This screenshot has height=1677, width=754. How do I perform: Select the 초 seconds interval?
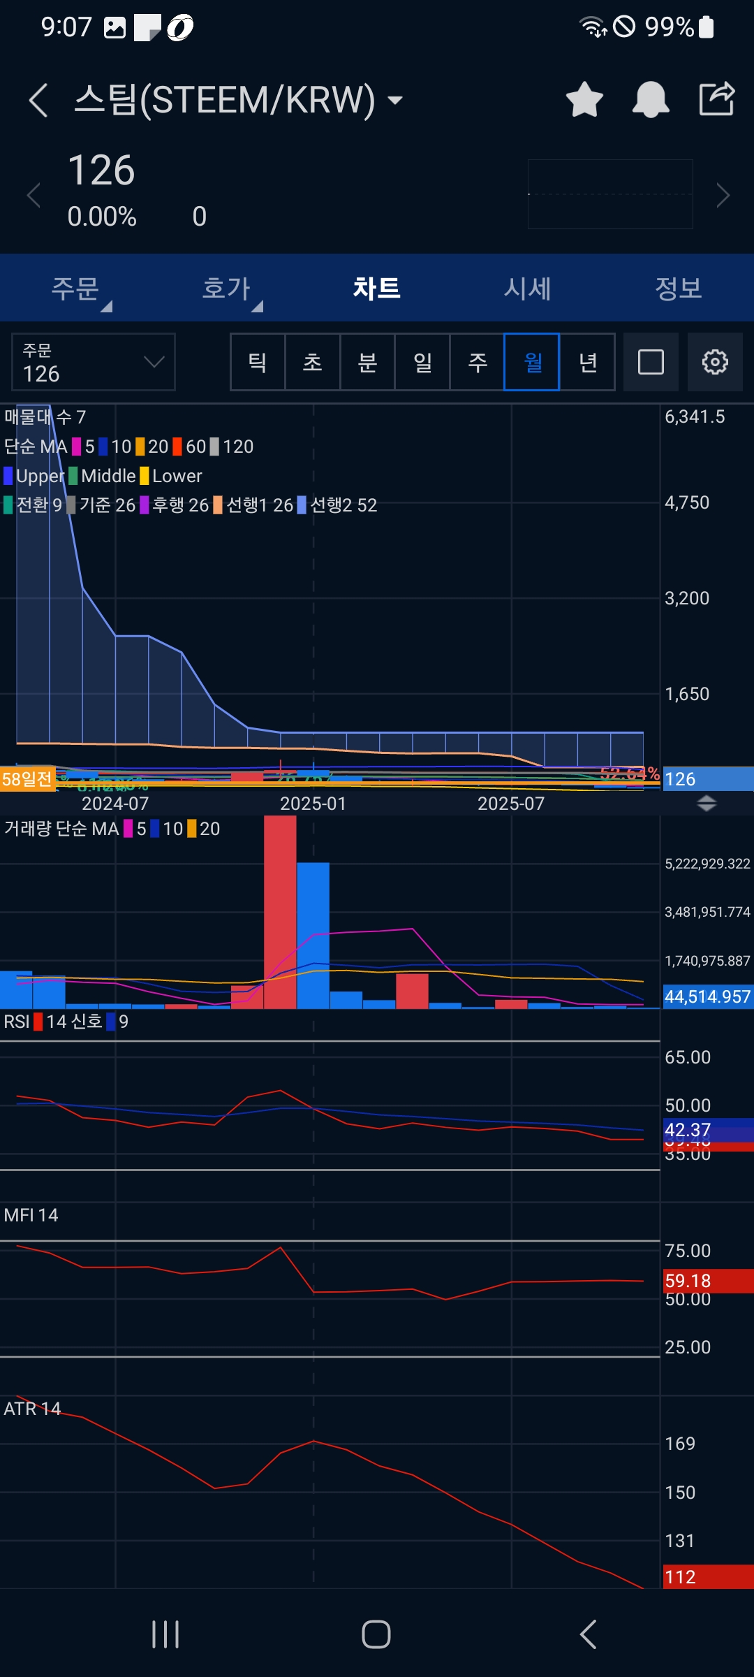point(313,362)
